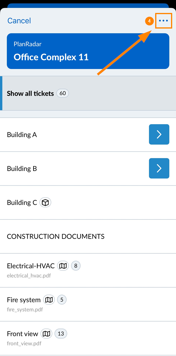Screen dimensions: 176x356
Task: Open the three-dot more options menu
Action: pos(163,21)
